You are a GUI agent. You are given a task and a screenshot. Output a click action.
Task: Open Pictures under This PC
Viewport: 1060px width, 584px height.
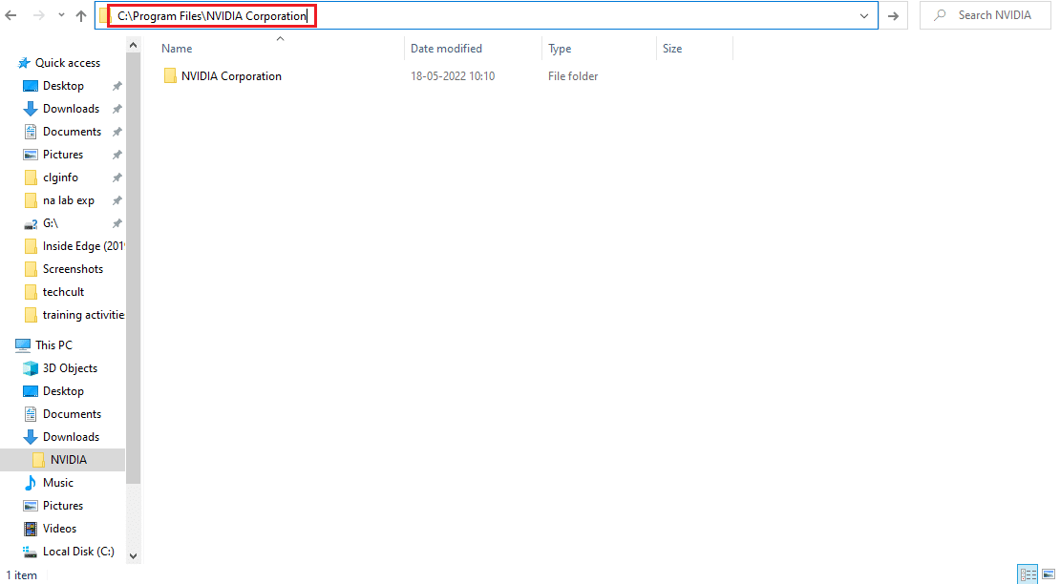(63, 506)
